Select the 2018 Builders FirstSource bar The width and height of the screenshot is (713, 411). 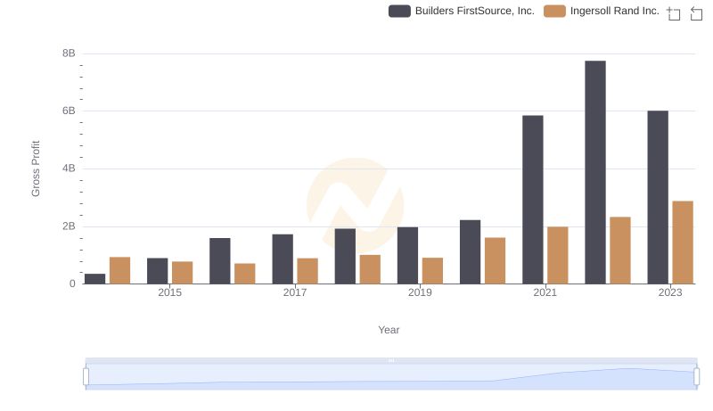345,257
